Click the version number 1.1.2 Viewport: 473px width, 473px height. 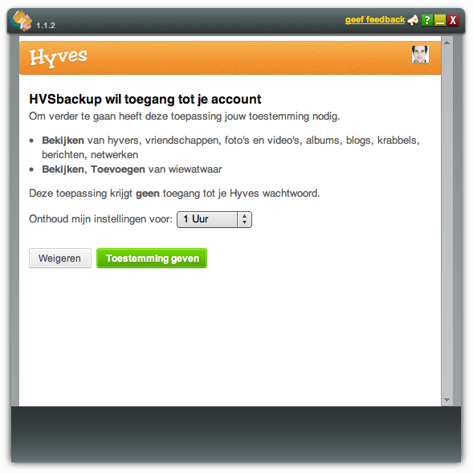click(x=46, y=26)
